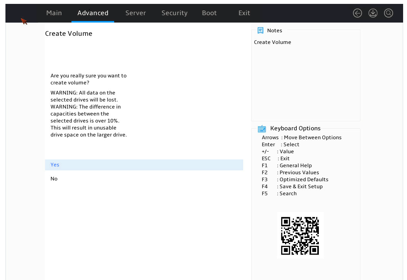Click the 'Enter : Select' line

coord(280,145)
